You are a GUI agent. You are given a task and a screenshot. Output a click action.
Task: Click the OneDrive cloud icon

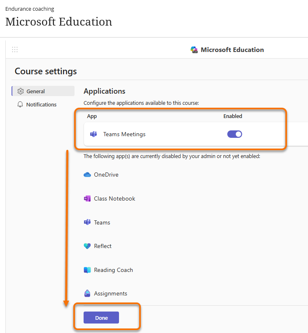pyautogui.click(x=87, y=175)
